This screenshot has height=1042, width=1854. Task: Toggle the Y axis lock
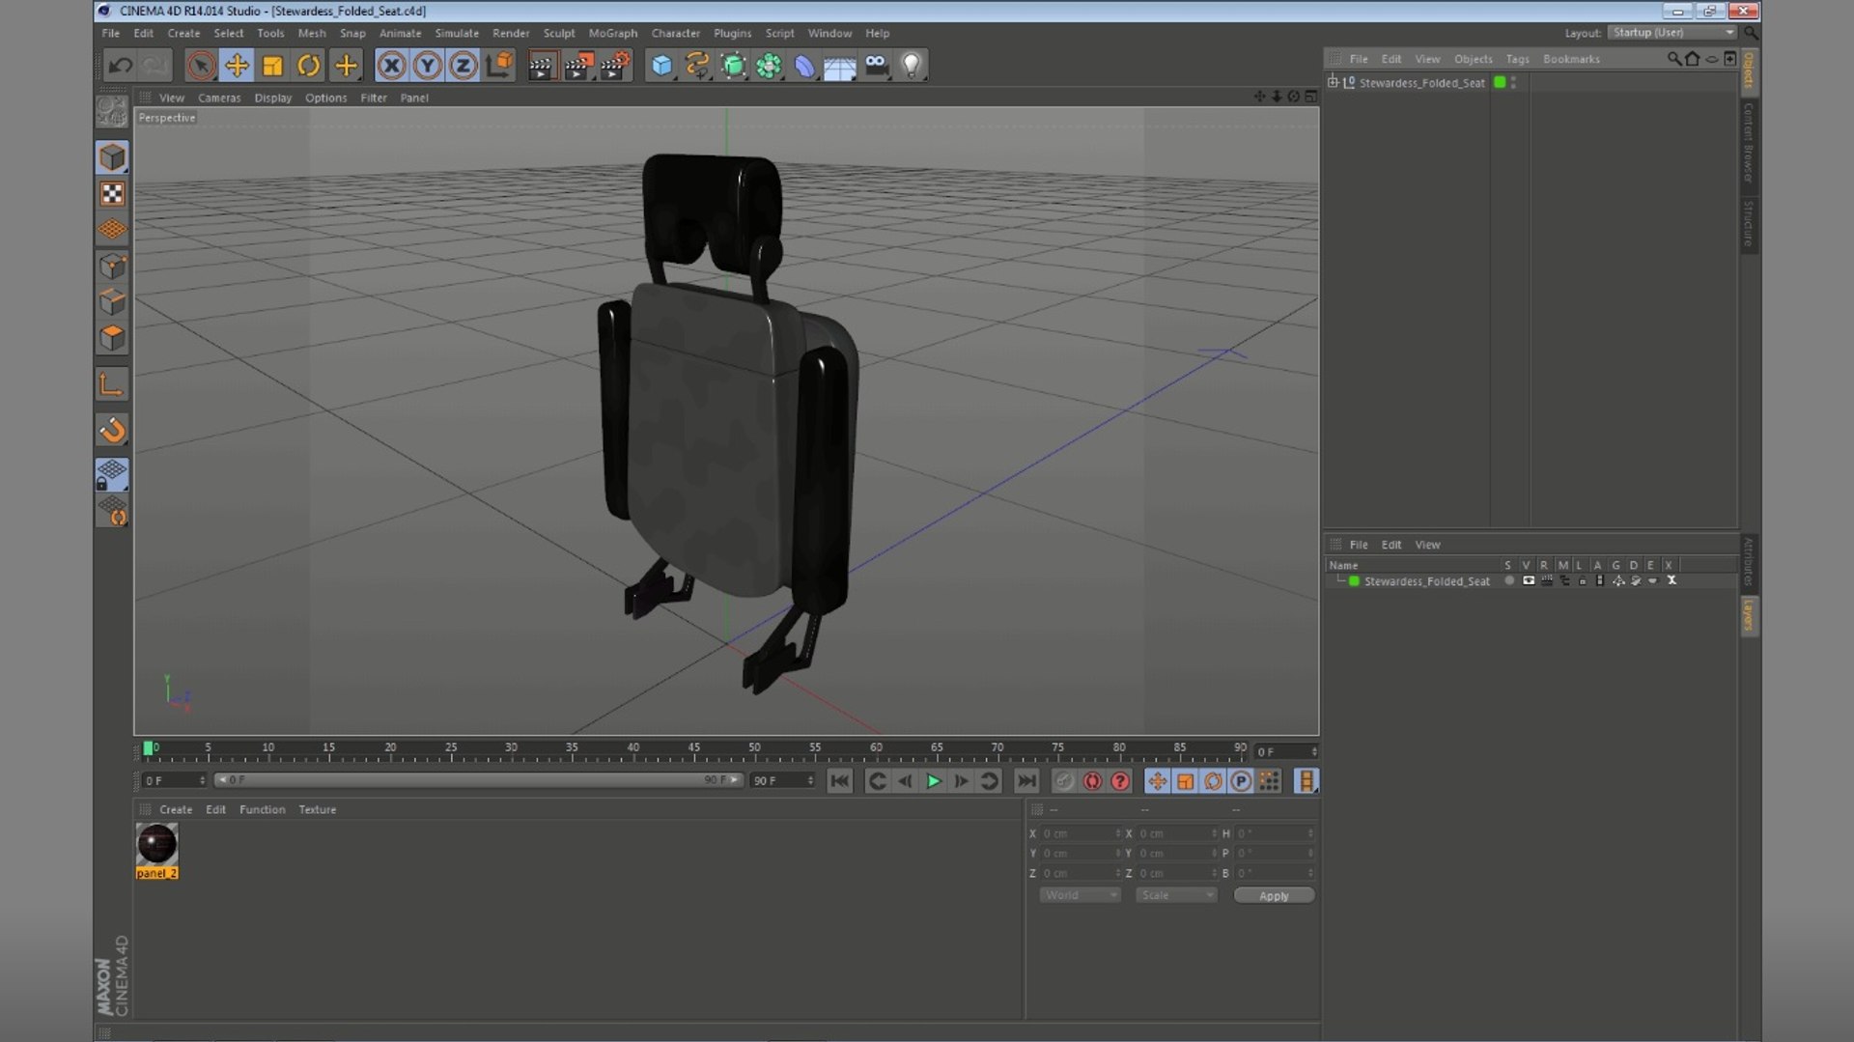(427, 66)
